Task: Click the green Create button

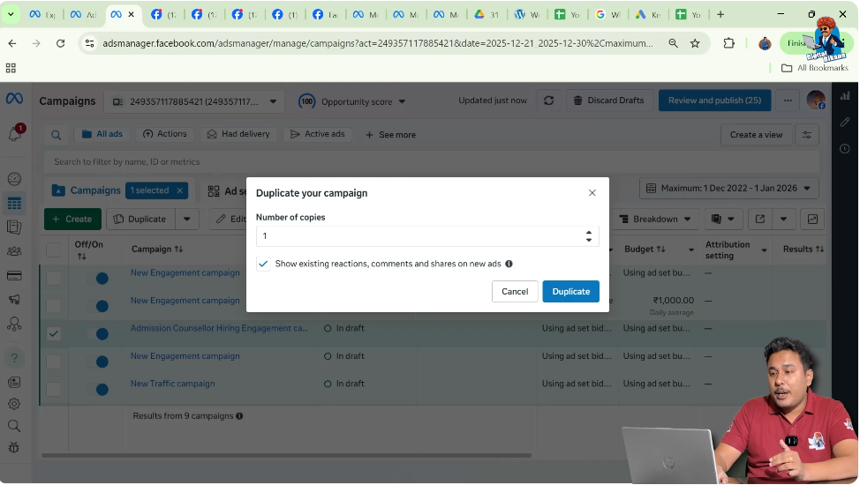Action: pos(72,220)
